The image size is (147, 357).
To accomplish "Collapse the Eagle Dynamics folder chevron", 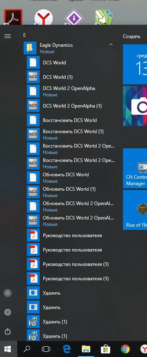I will tap(111, 45).
